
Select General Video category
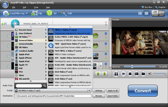[x=31, y=40]
